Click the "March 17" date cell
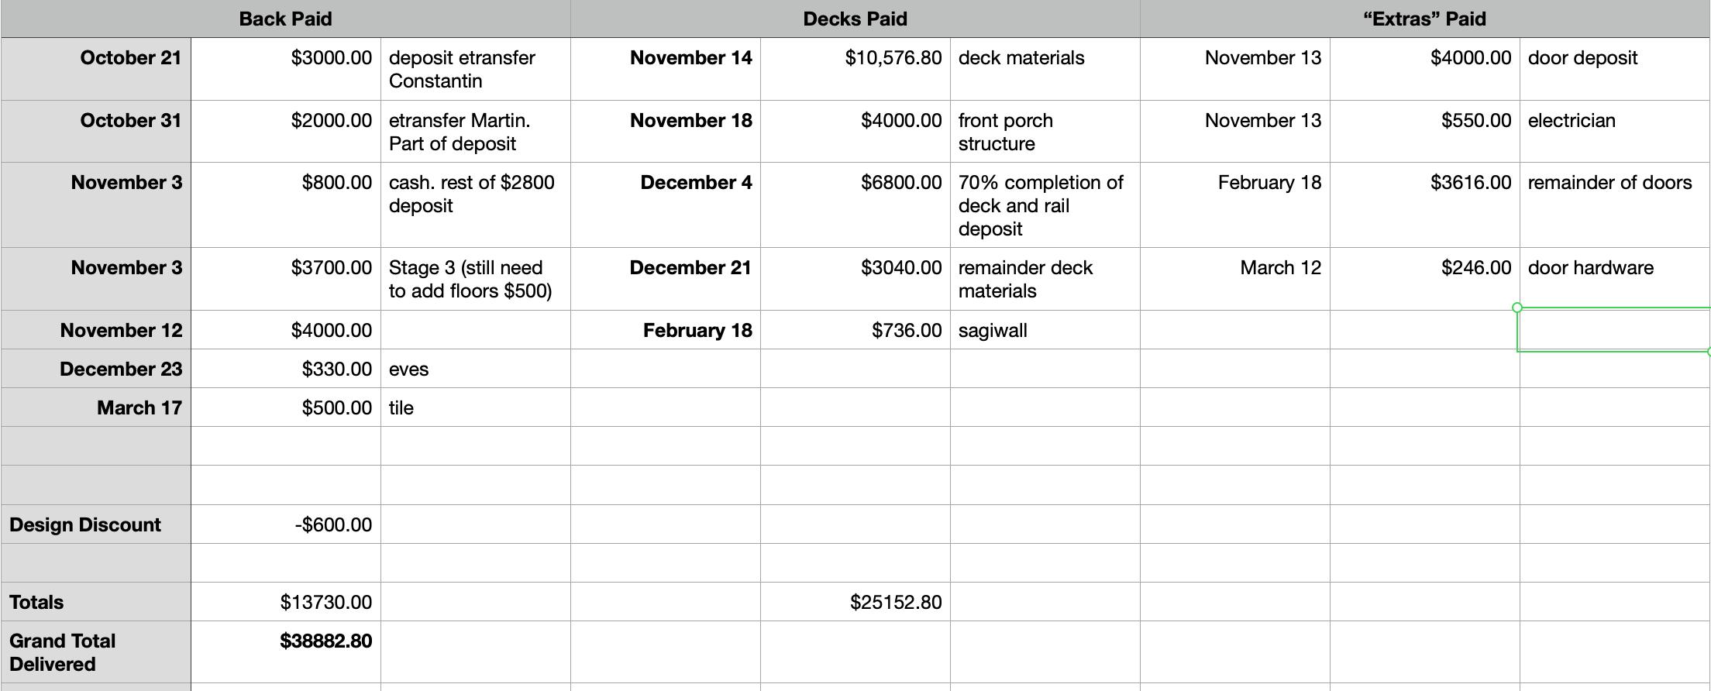Image resolution: width=1711 pixels, height=691 pixels. (139, 408)
